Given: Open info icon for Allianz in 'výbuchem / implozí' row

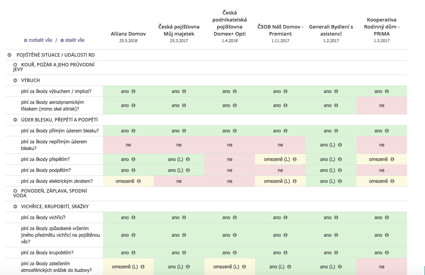Looking at the screenshot, I should 133,91.
